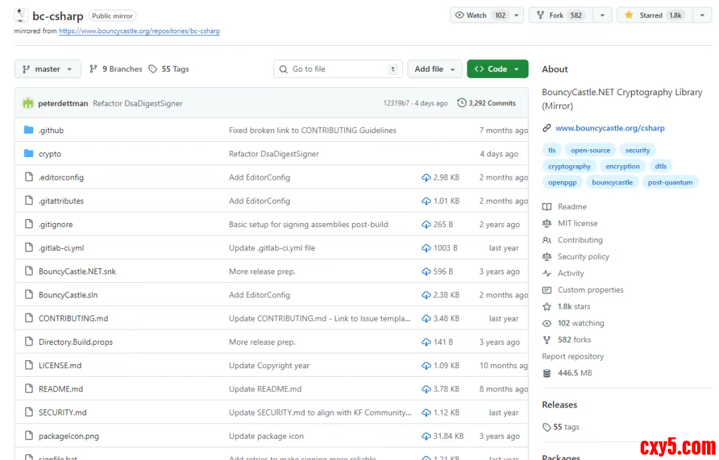The image size is (719, 460).
Task: Open the MIT license item in About
Action: [577, 223]
